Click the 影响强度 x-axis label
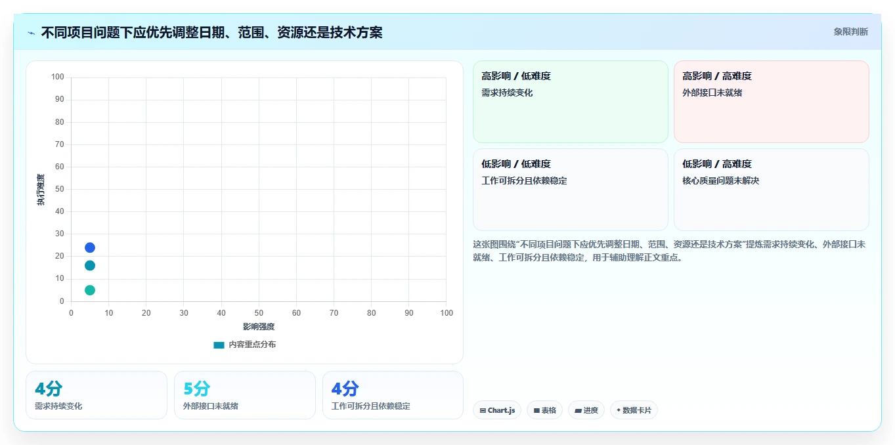This screenshot has width=895, height=445. tap(259, 326)
